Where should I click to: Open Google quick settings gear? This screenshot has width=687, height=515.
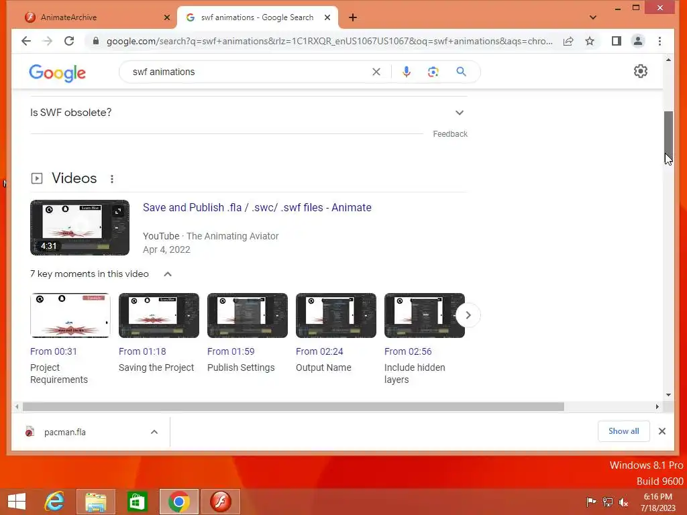(641, 71)
